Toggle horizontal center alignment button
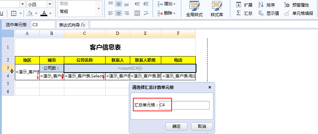This screenshot has width=318, height=134. [x=118, y=13]
